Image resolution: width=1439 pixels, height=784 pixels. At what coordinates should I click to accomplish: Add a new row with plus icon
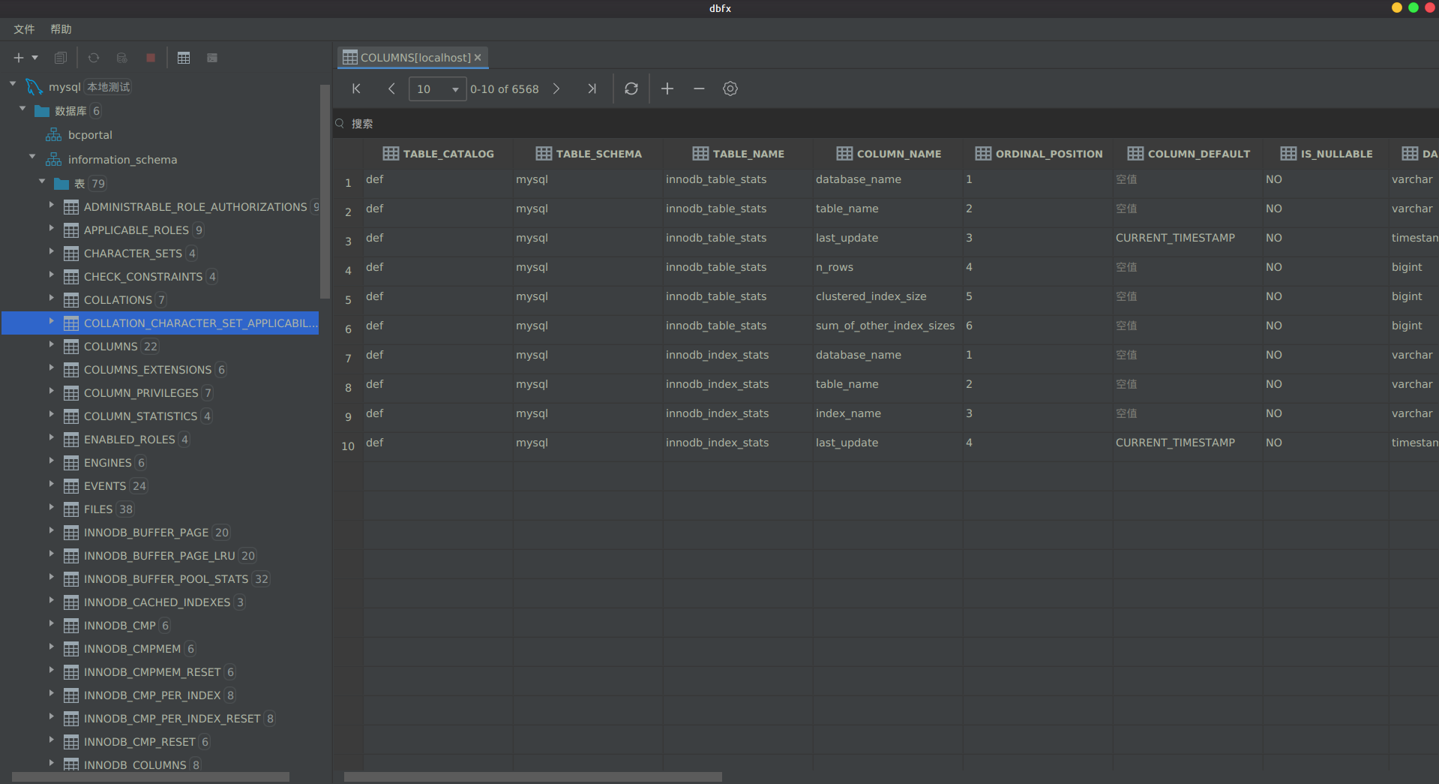667,89
